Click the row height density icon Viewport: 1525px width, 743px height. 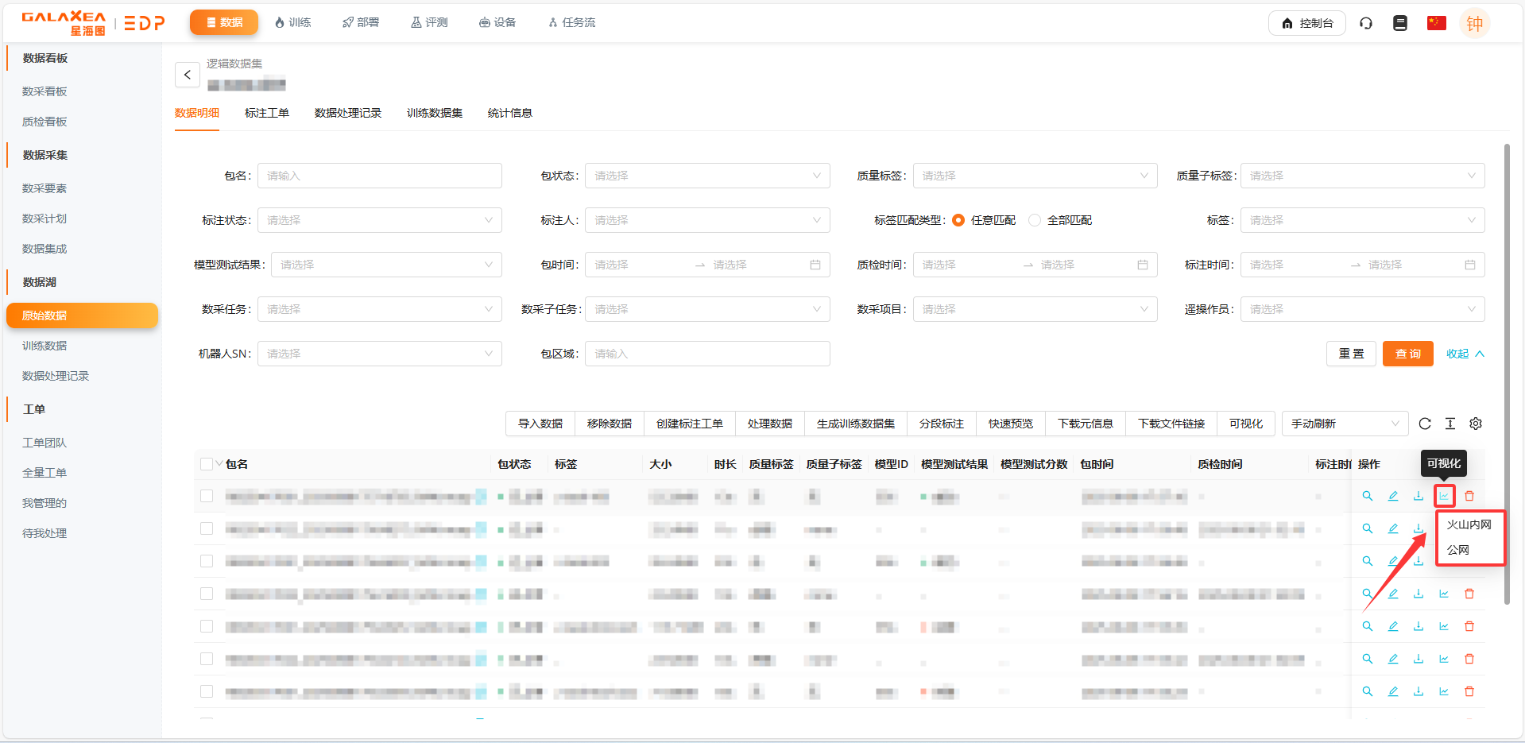pyautogui.click(x=1450, y=424)
